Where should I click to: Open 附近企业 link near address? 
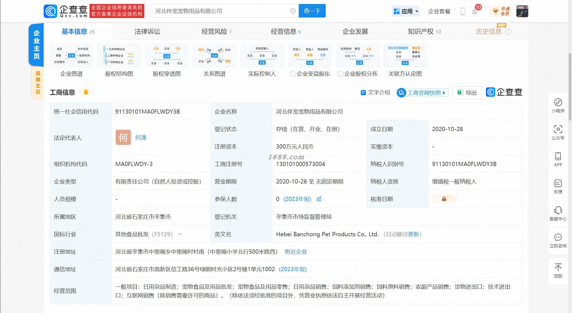296,252
